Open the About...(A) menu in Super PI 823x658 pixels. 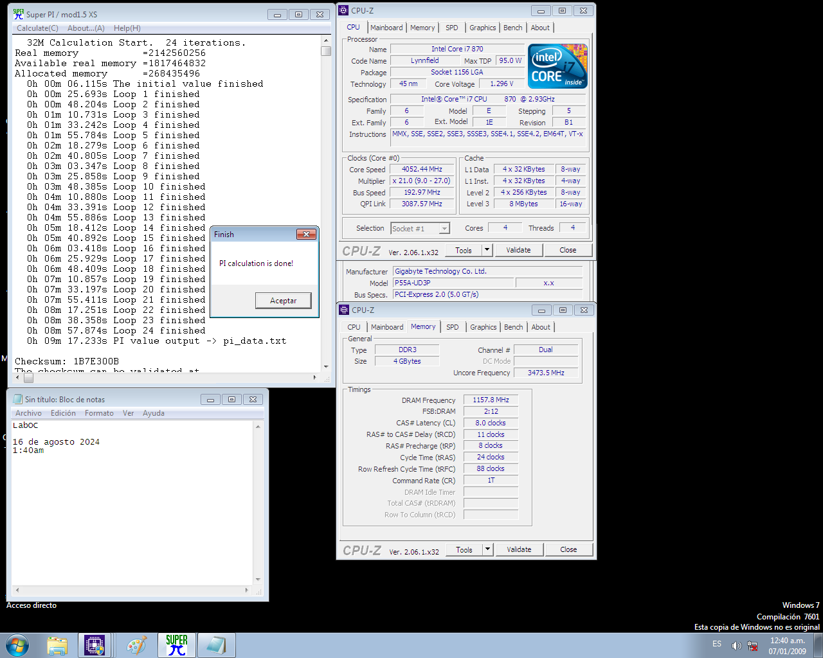pos(86,28)
